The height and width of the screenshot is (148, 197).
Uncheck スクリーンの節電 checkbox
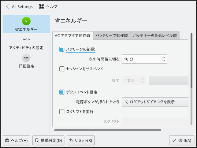click(x=62, y=49)
